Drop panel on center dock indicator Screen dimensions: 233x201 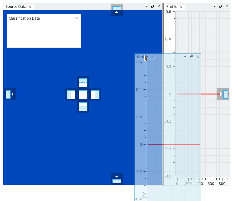83,94
